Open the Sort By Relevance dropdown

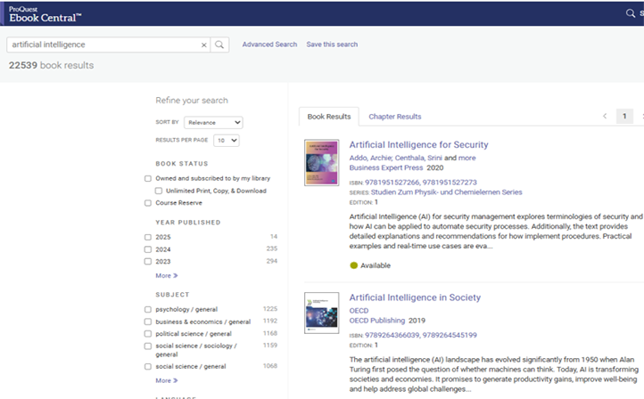(213, 122)
